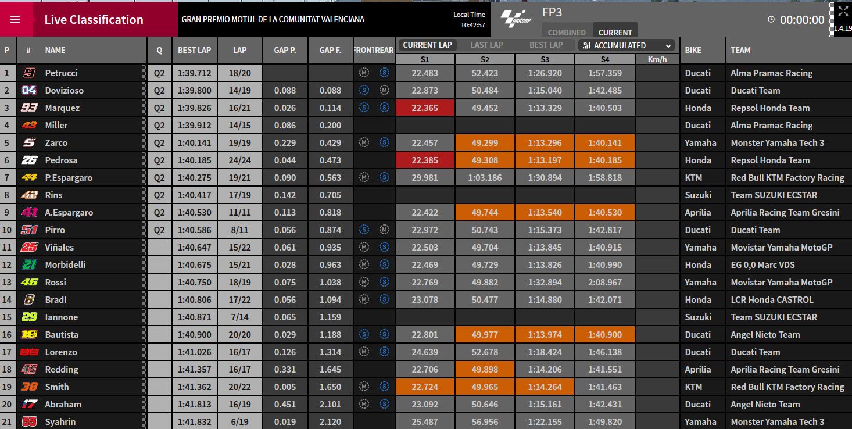
Task: Click Petrucci's front medium tyre icon
Action: point(364,73)
